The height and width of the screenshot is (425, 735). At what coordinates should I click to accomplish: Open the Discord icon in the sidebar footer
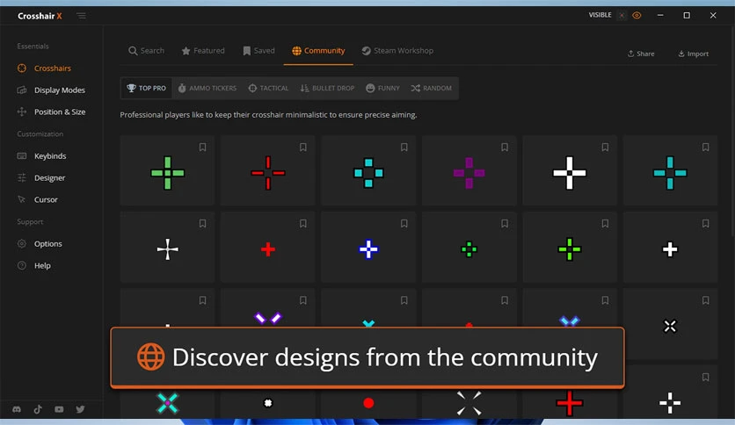coord(17,409)
